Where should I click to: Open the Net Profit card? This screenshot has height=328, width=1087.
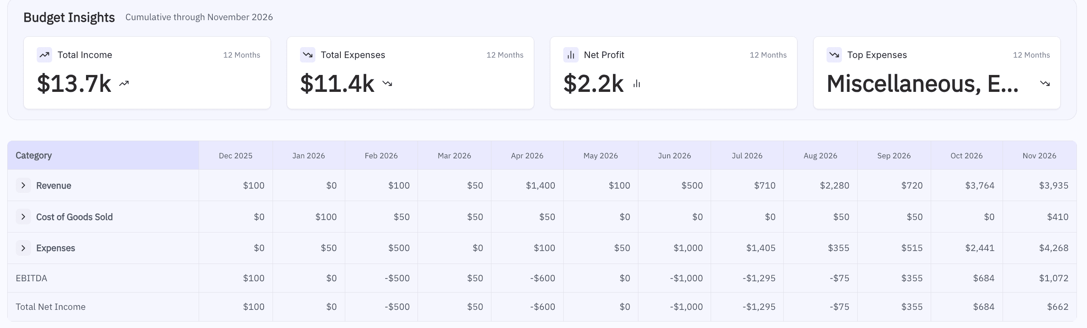674,73
